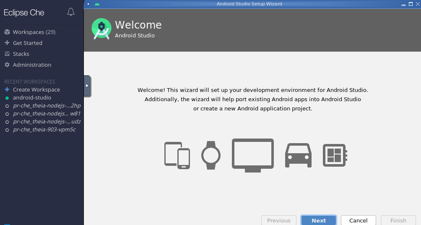
Task: Click the Wear OS watch icon
Action: (211, 155)
